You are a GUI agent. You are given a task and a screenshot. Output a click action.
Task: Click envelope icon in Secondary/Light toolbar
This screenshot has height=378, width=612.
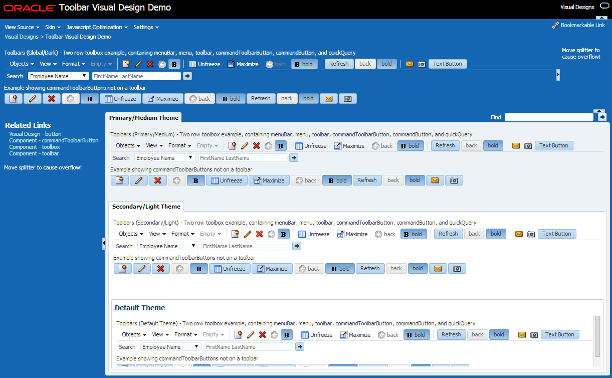(x=519, y=234)
